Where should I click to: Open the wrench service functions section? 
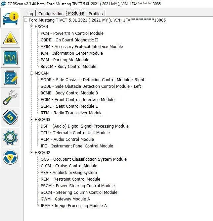pyautogui.click(x=10, y=97)
